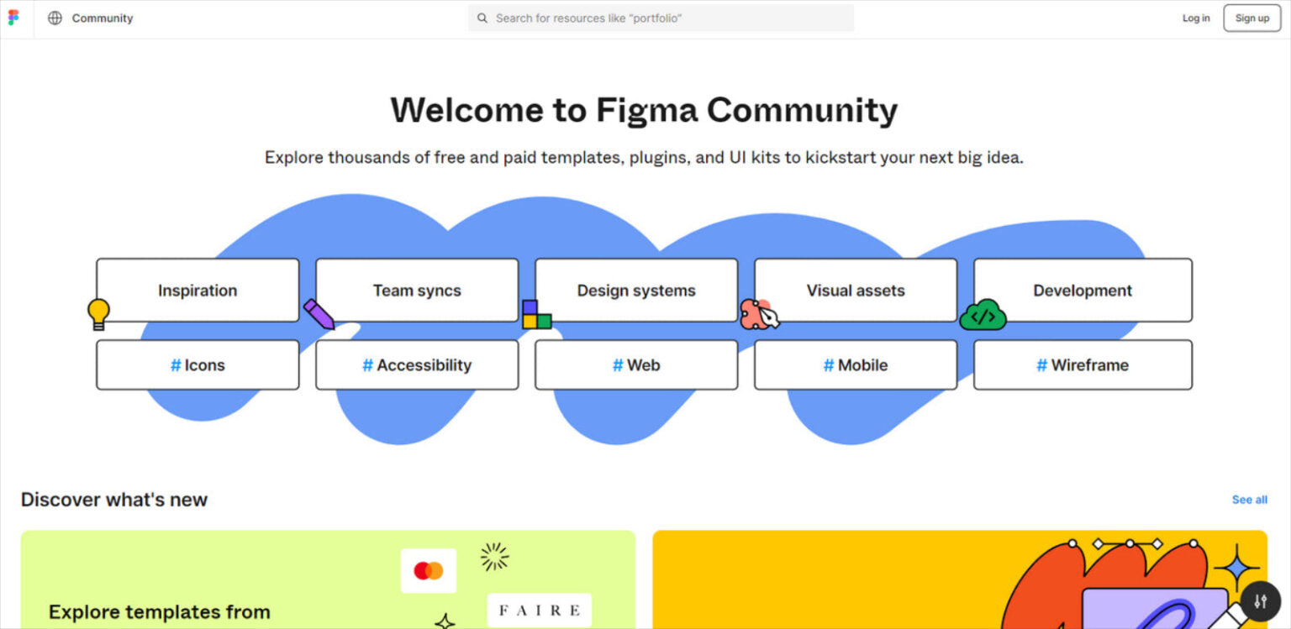Open the #Accessibility tag

coord(417,364)
